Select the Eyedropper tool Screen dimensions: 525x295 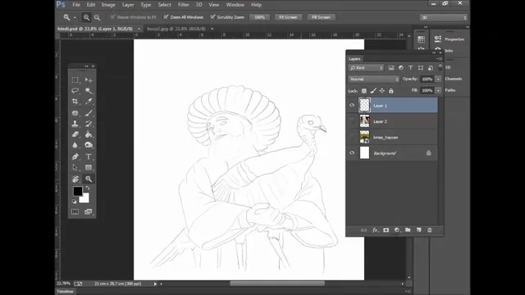[89, 101]
